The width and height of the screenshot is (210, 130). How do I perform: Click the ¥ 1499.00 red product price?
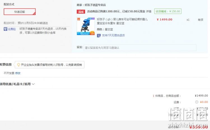pyautogui.click(x=165, y=19)
